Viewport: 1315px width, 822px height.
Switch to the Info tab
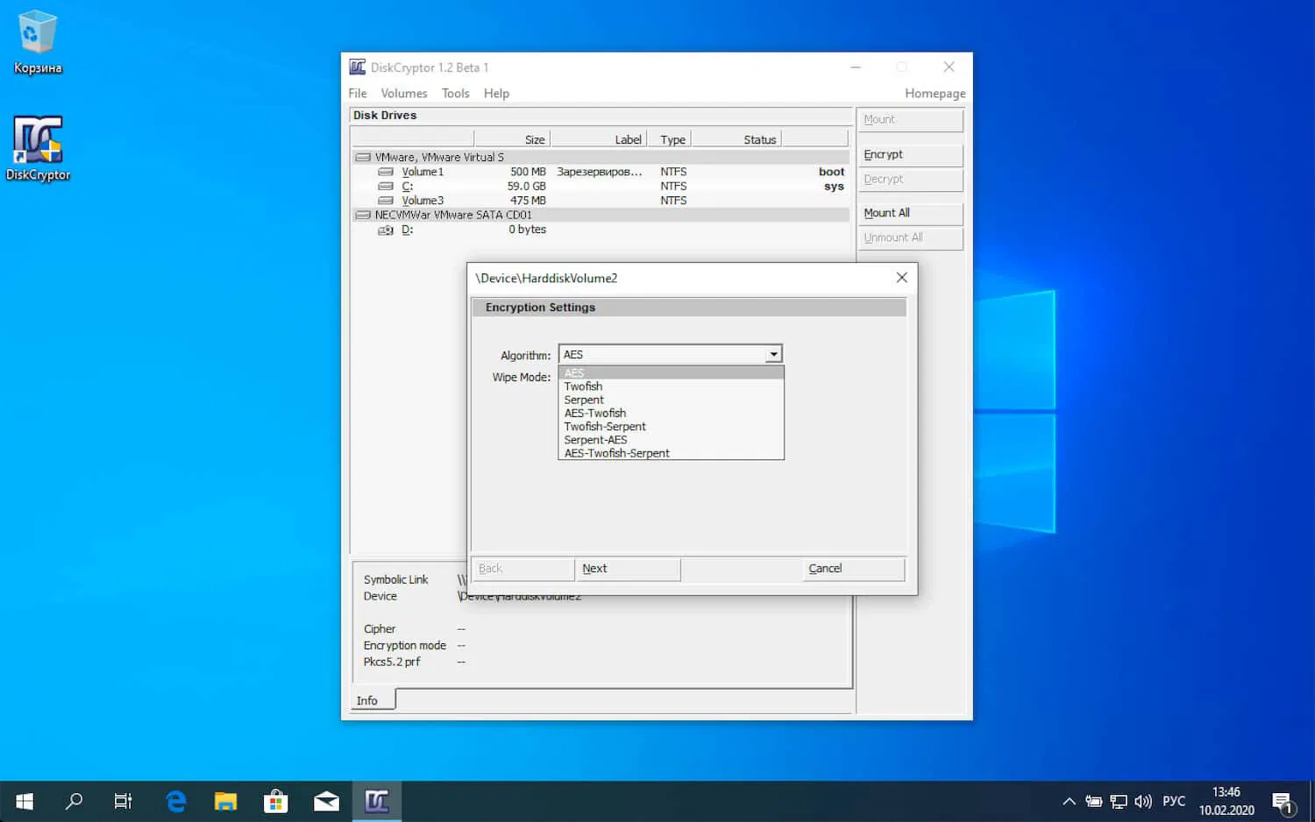(x=369, y=699)
